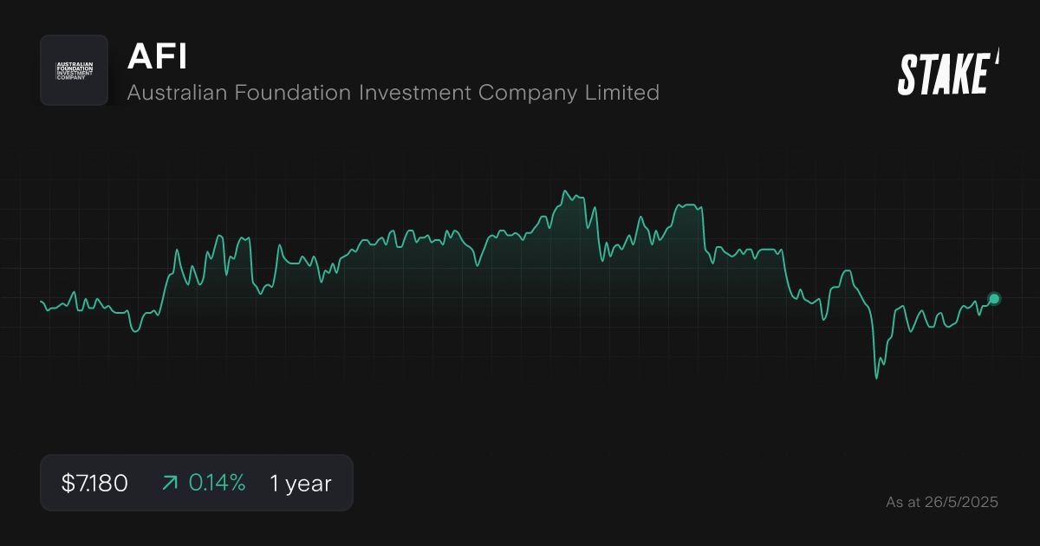The height and width of the screenshot is (546, 1040).
Task: Click the lowest dip on the chart line
Action: tap(877, 377)
